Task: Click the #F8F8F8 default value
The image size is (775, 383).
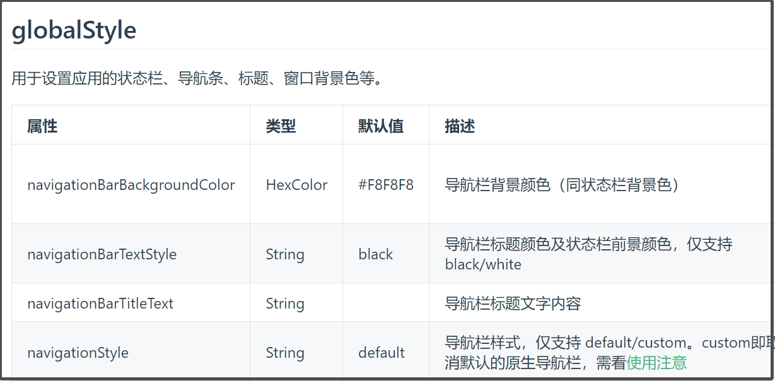Action: (386, 185)
